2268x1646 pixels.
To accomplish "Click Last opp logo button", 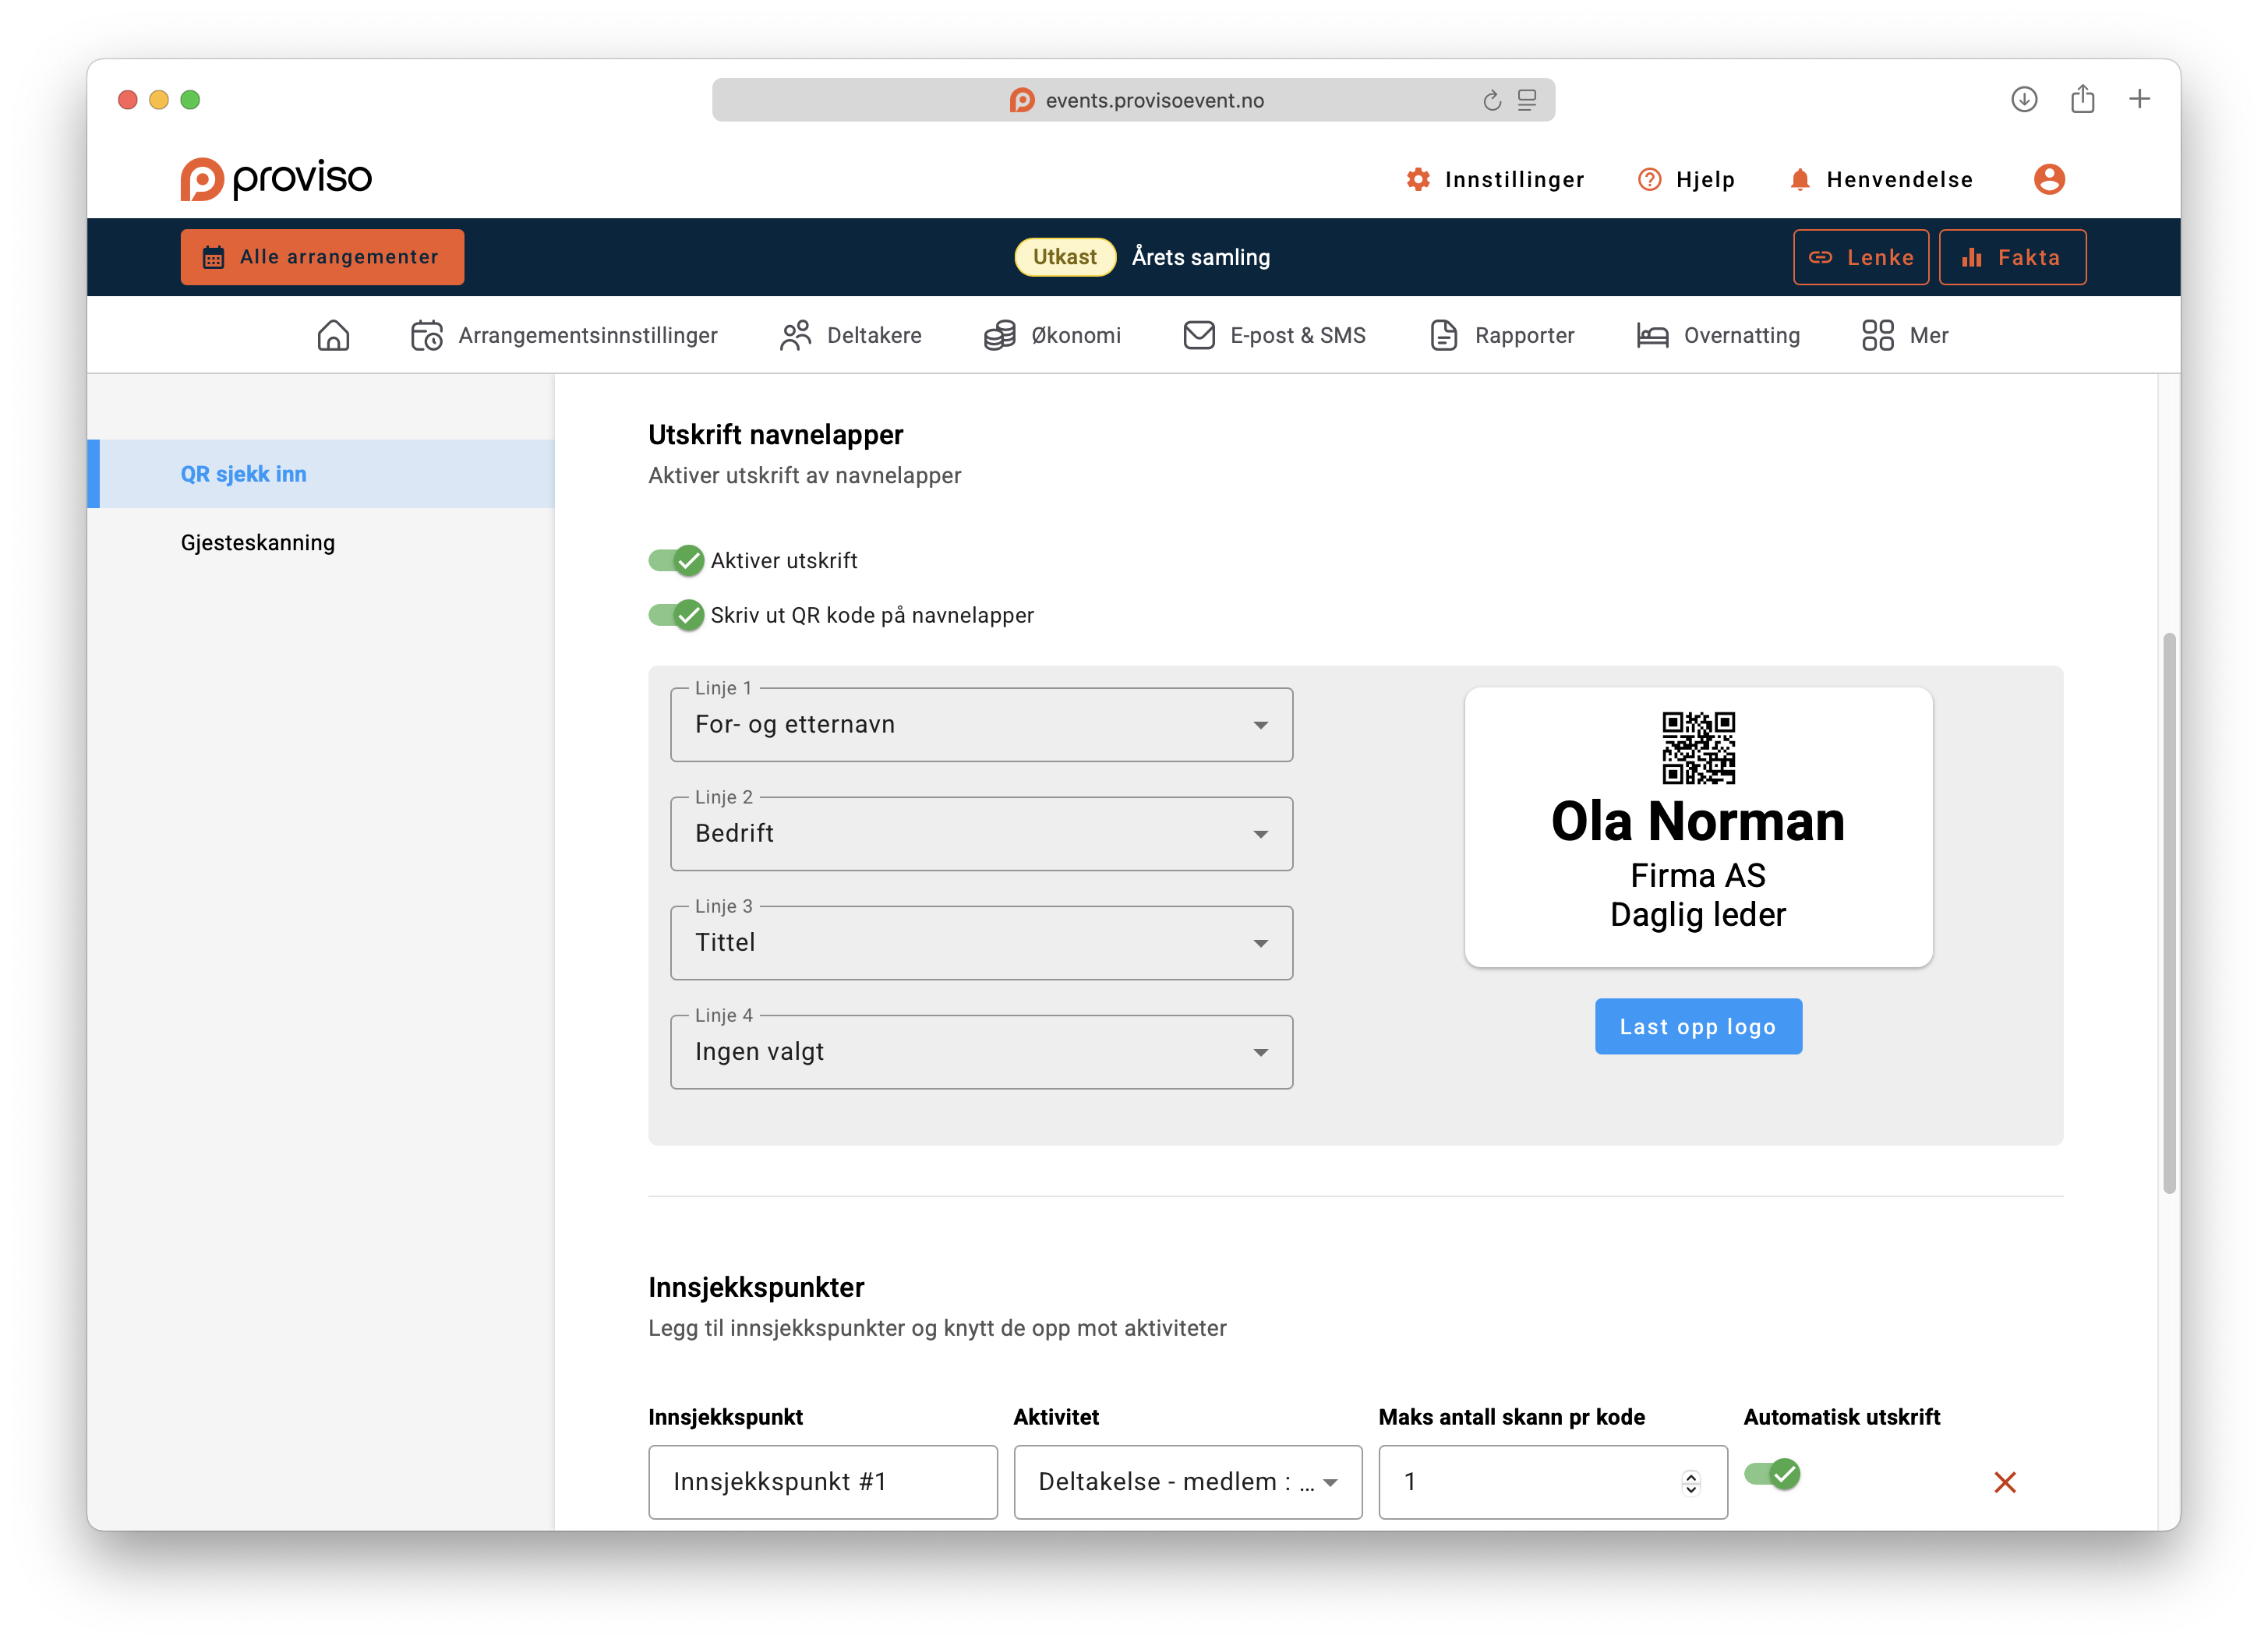I will [1698, 1026].
